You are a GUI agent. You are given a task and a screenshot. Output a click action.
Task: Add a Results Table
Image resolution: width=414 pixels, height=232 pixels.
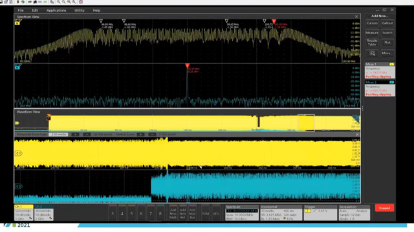[372, 43]
